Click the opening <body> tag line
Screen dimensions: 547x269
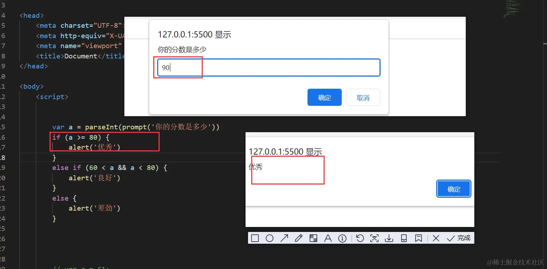[32, 87]
